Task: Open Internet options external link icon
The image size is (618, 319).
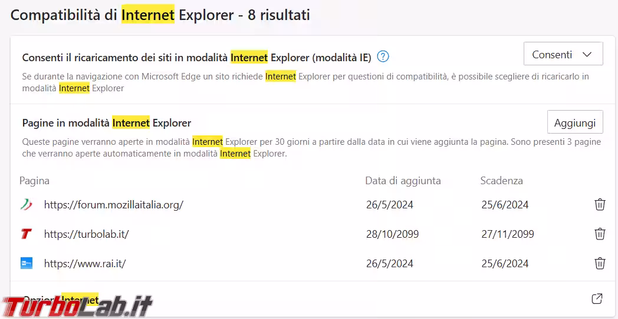Action: tap(597, 298)
